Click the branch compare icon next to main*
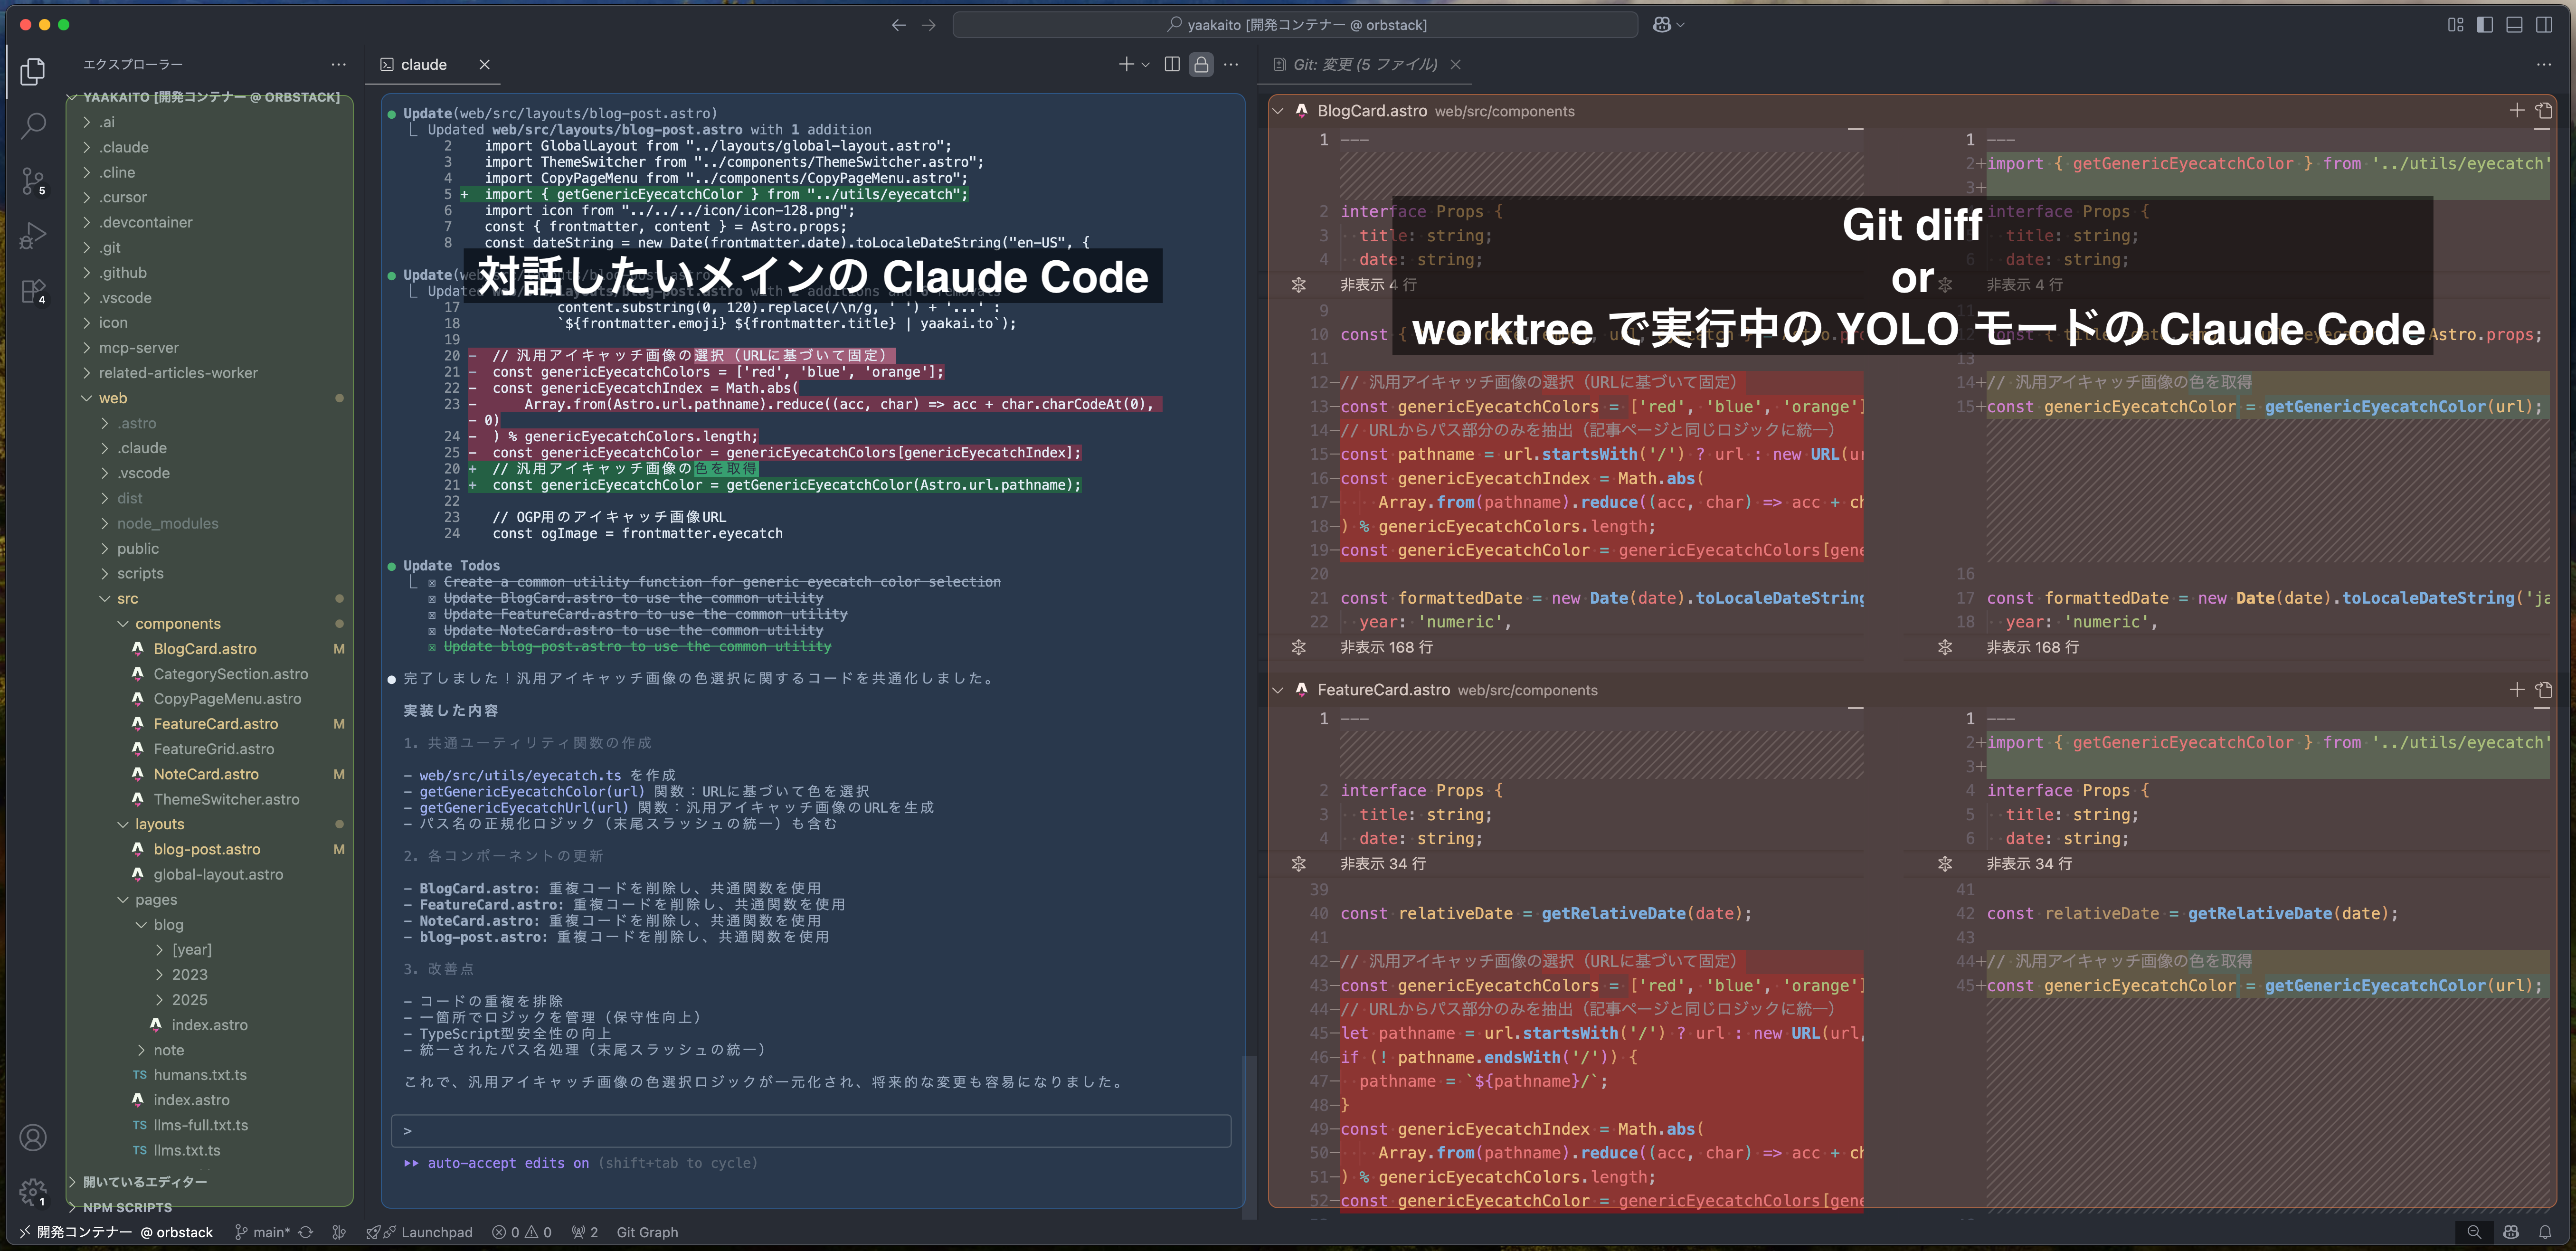The width and height of the screenshot is (2576, 1251). coord(339,1232)
